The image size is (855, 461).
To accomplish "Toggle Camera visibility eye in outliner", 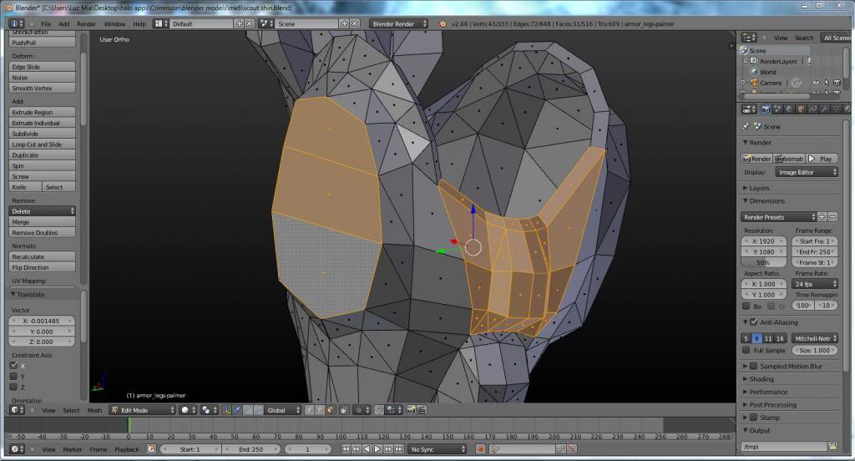I will 816,83.
